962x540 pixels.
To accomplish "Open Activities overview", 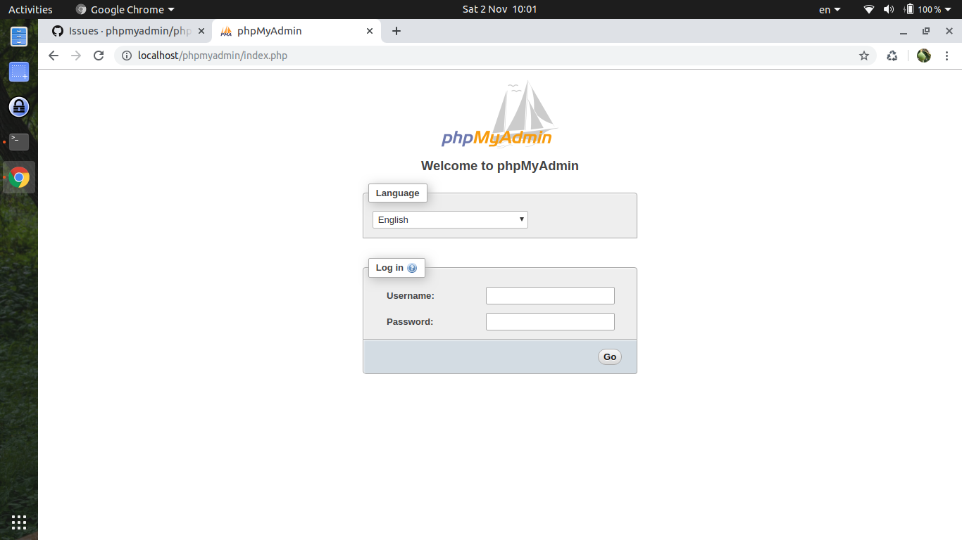I will click(30, 9).
